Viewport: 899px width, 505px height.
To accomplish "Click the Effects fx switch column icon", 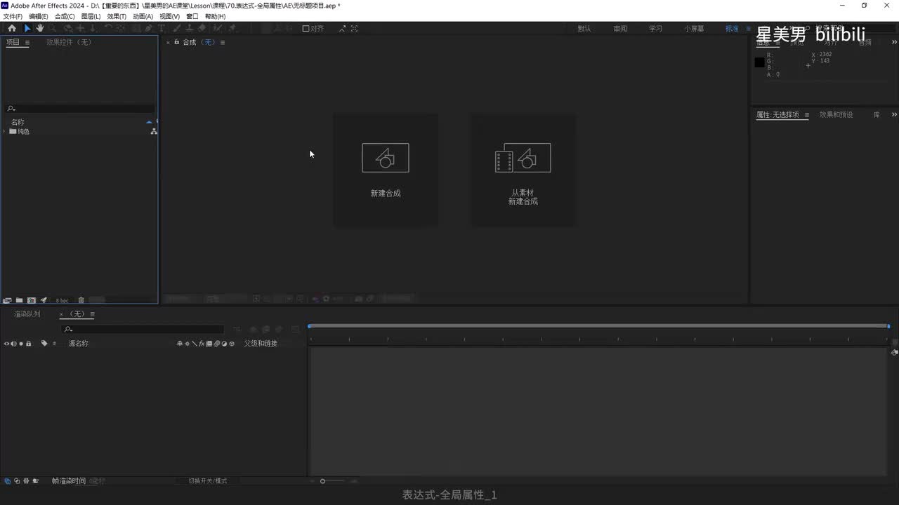I will (202, 344).
